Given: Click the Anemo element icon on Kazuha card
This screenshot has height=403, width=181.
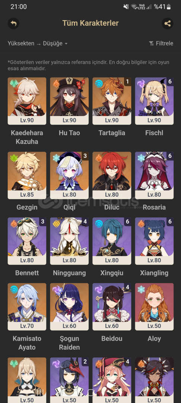Looking at the screenshot, I should point(13,84).
